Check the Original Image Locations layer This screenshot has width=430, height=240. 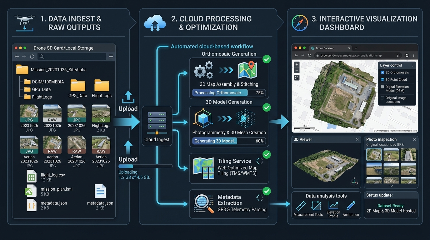(x=382, y=98)
